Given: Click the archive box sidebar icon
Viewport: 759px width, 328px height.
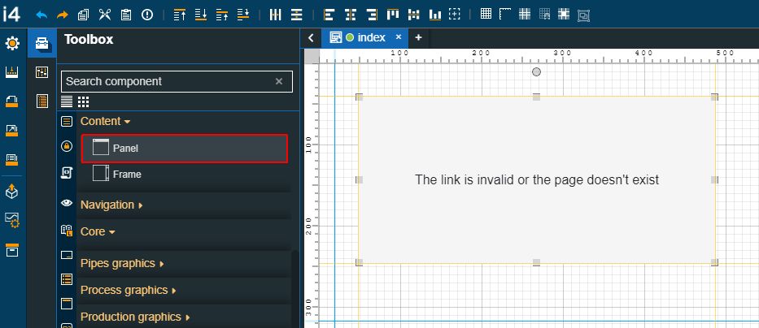Looking at the screenshot, I should (x=12, y=250).
